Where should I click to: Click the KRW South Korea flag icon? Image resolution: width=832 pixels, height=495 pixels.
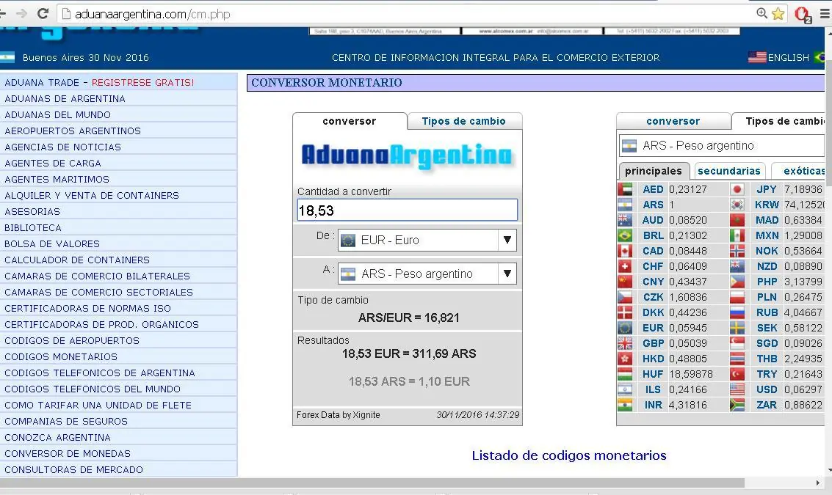point(737,205)
